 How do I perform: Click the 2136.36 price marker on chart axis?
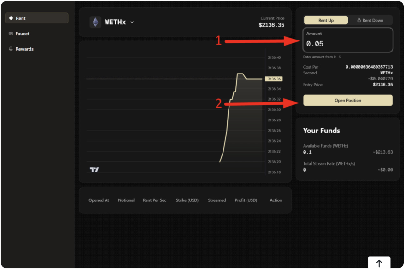click(x=274, y=79)
